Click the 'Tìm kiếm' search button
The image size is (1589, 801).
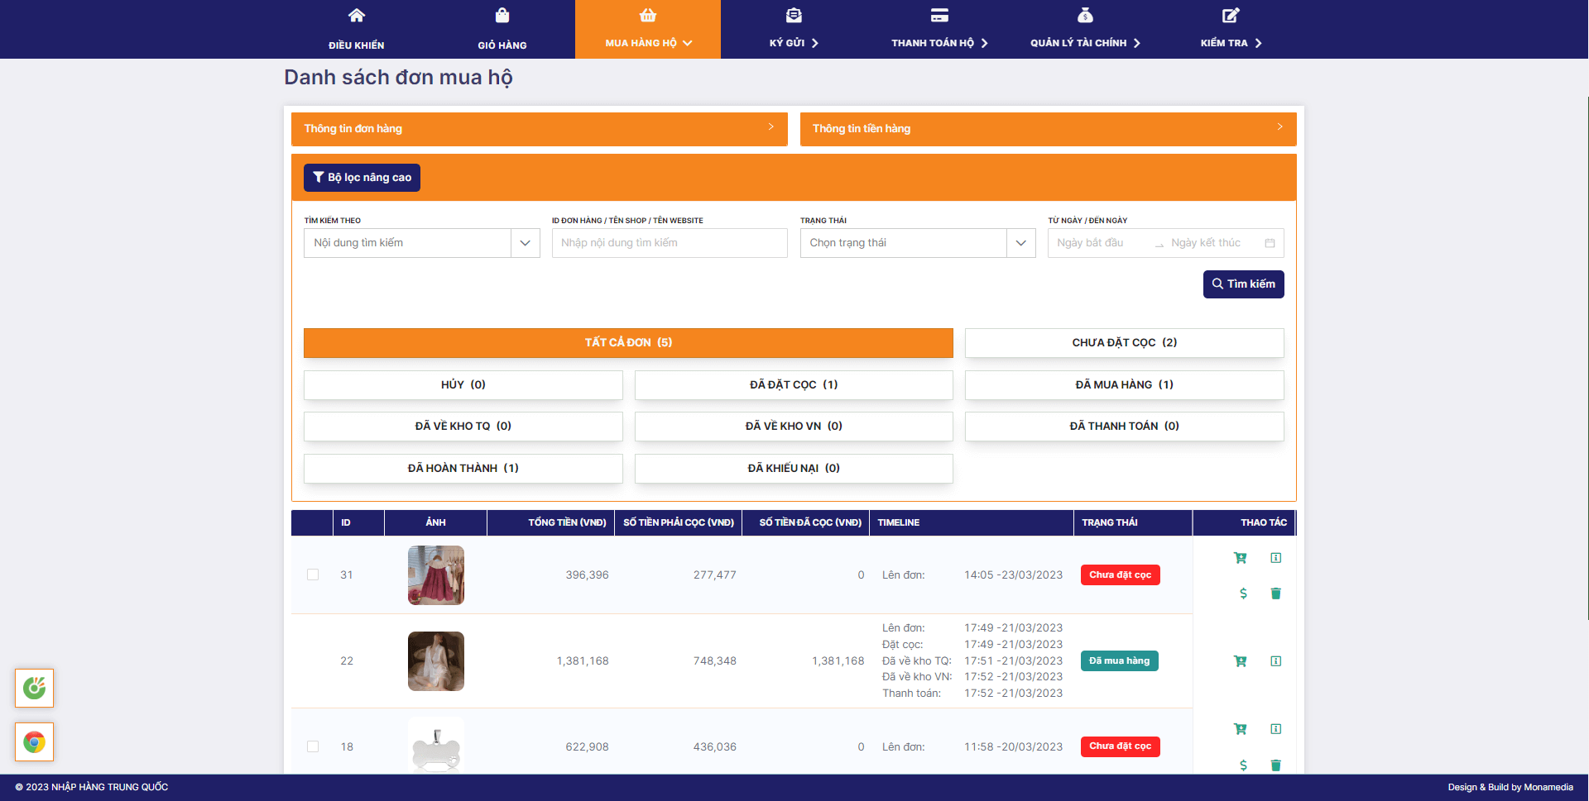click(x=1243, y=284)
